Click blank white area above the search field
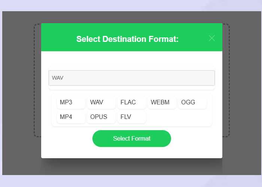The width and height of the screenshot is (262, 187). pyautogui.click(x=132, y=58)
